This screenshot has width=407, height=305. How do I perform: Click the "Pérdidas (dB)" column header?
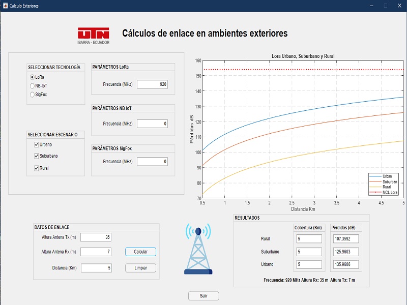[343, 228]
